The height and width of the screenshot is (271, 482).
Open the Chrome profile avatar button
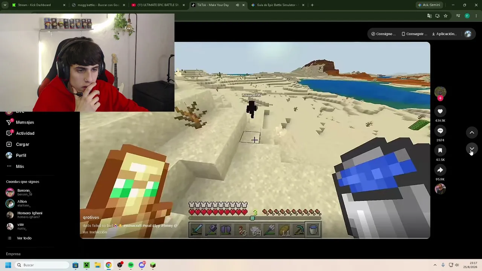[x=467, y=16]
